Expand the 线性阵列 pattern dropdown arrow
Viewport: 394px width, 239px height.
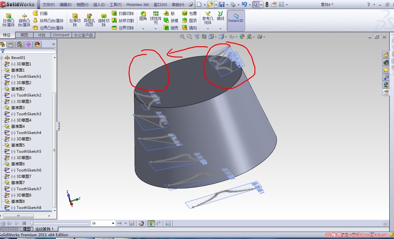click(x=156, y=29)
